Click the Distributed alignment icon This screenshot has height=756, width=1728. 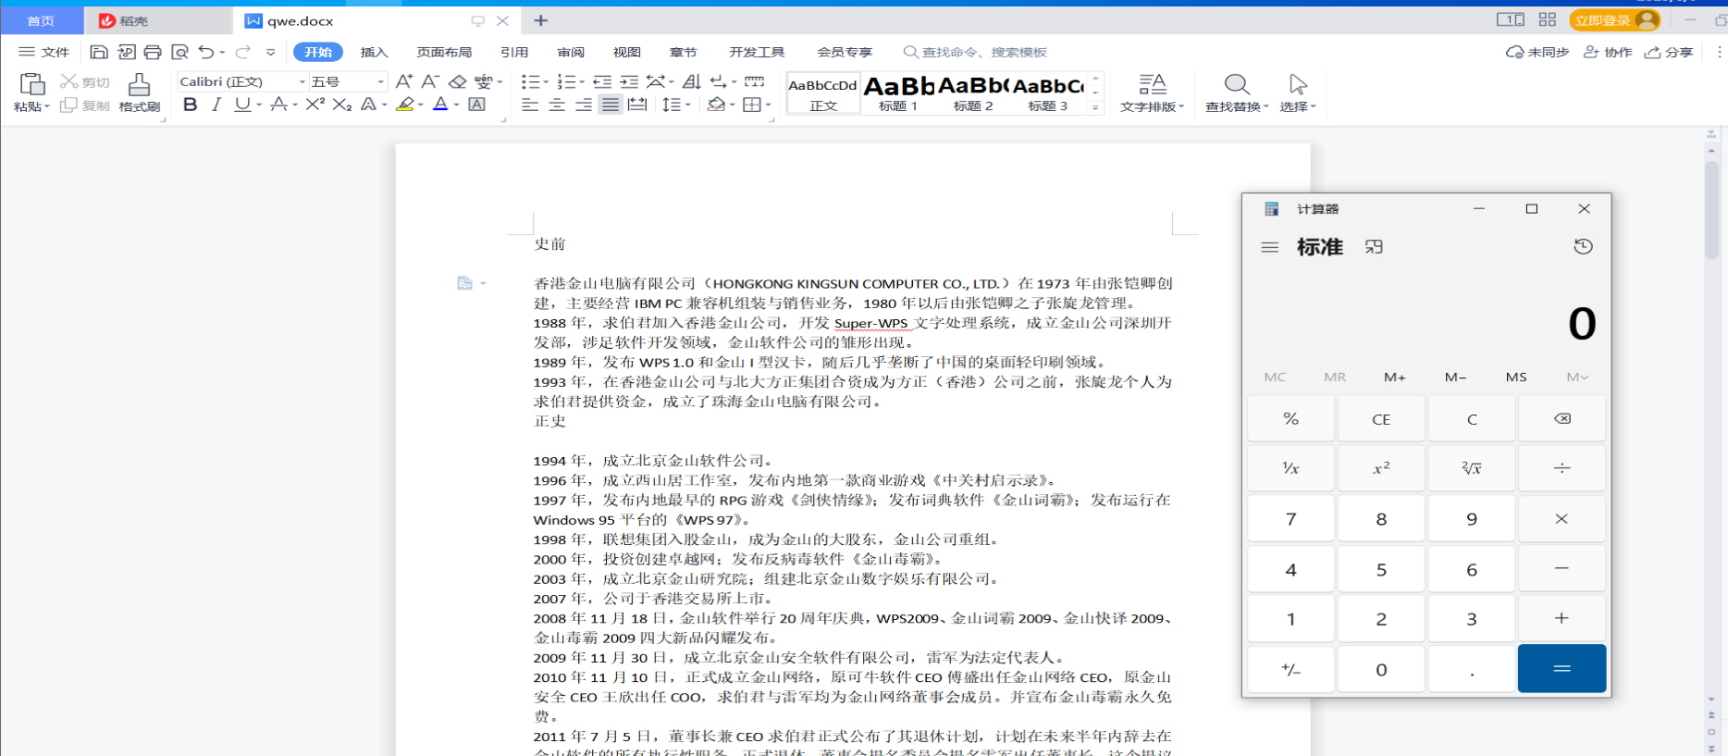click(637, 105)
